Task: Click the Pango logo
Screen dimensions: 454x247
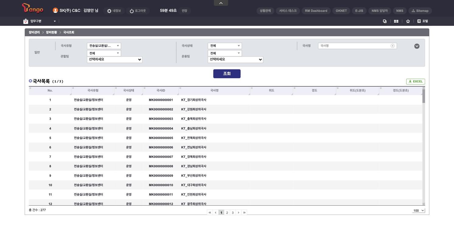Action: pos(33,8)
